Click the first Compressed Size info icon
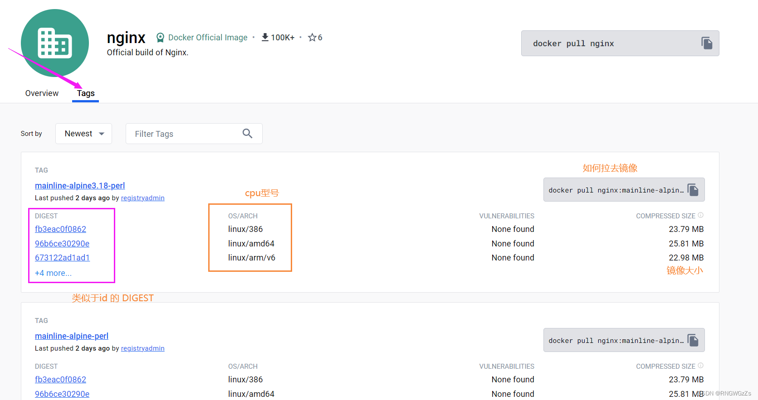Screen dimensions: 758x400 point(700,215)
